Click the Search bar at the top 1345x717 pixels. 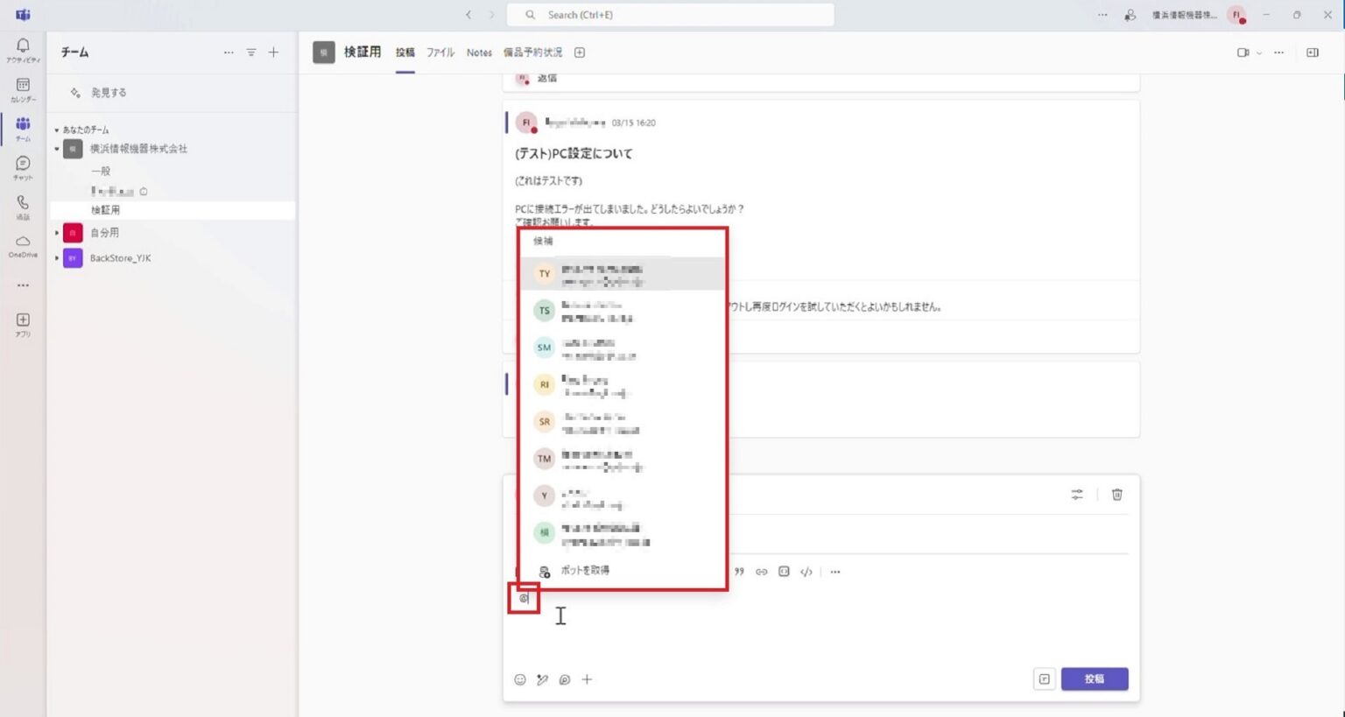click(671, 14)
